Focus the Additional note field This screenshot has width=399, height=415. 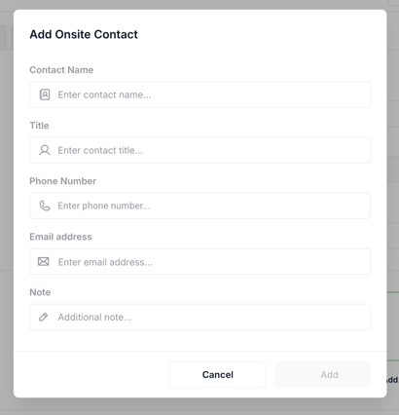[x=199, y=317]
